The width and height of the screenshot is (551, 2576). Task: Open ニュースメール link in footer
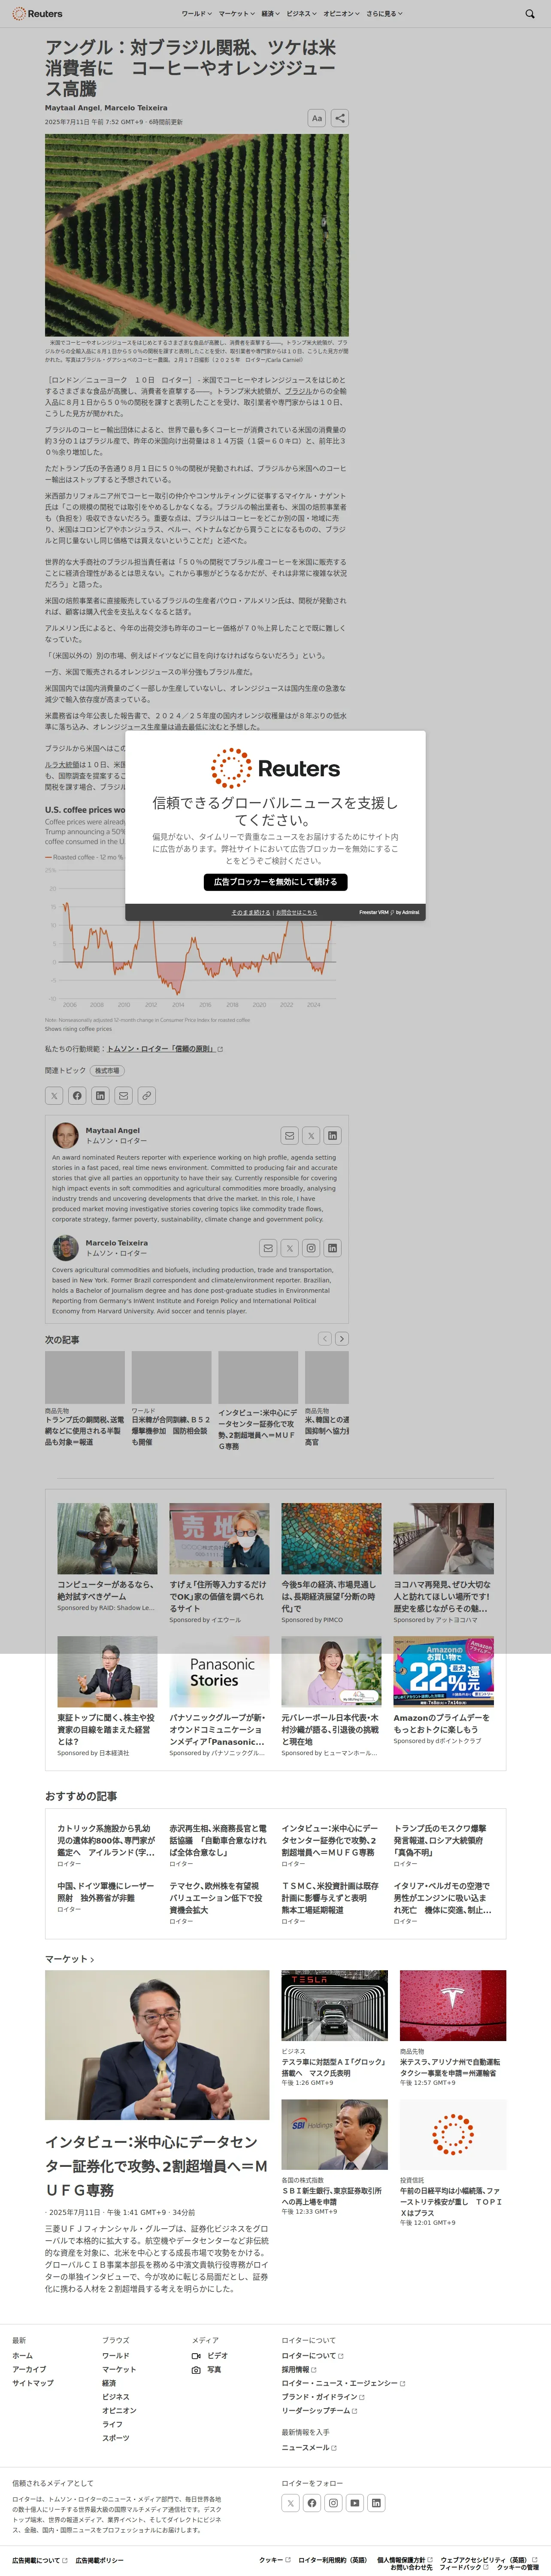click(x=308, y=2448)
